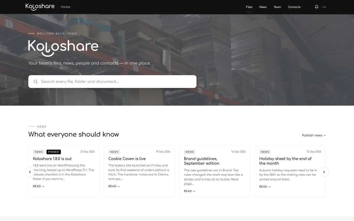354x221 pixels.
Task: Click the 'WELCOME BACK, DEMO' text
Action: pos(57,33)
